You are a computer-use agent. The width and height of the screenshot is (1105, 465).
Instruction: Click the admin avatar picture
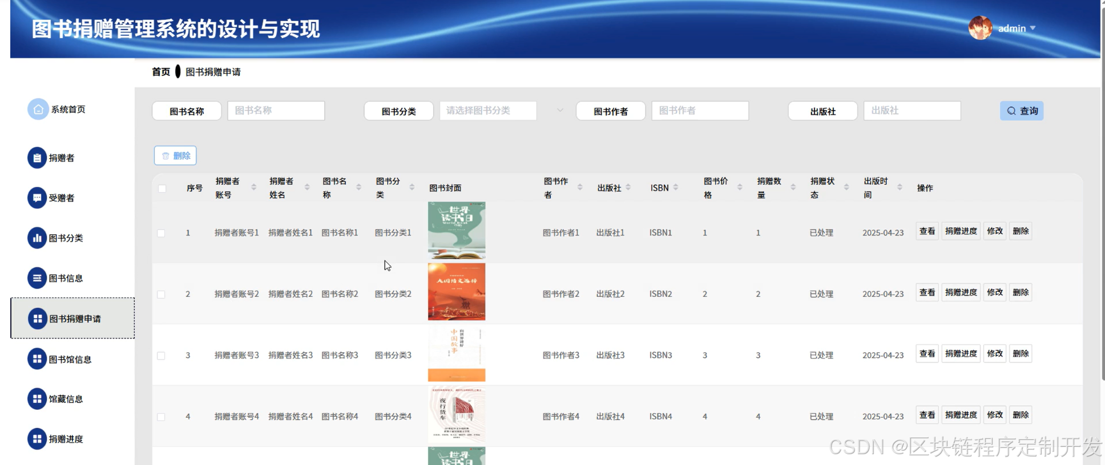click(980, 28)
